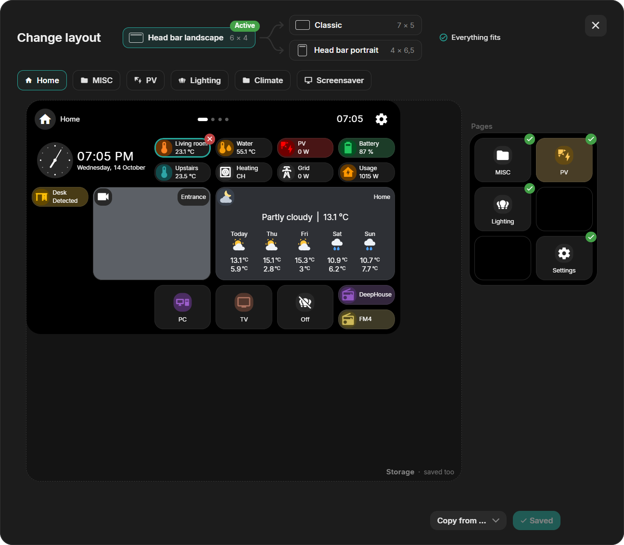624x545 pixels.
Task: Choose the Classic 7 × 5 layout
Action: coord(355,25)
